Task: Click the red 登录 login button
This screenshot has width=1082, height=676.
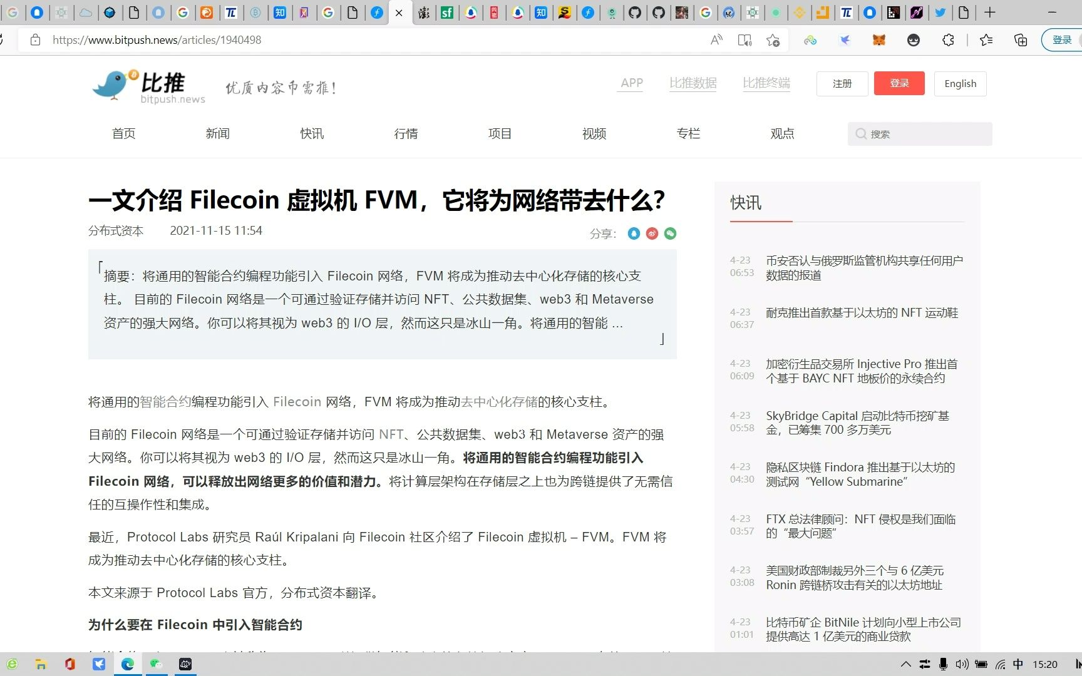Action: click(899, 83)
